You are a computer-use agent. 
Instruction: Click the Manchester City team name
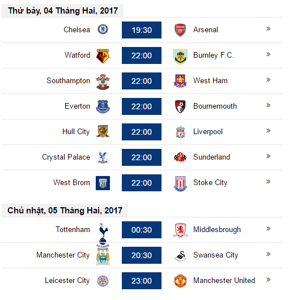tap(63, 255)
